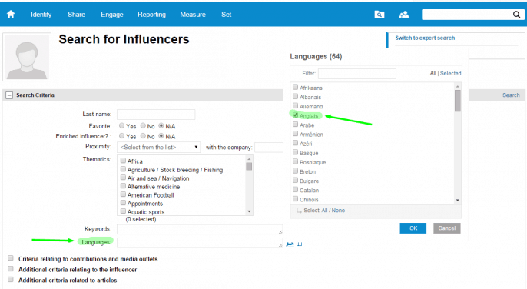Open the Set menu
The image size is (527, 289).
click(x=226, y=15)
